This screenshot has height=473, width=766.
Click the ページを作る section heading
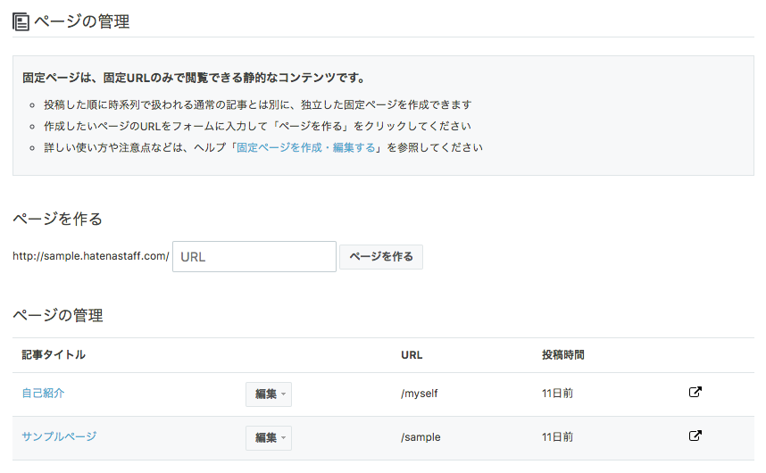click(x=58, y=219)
